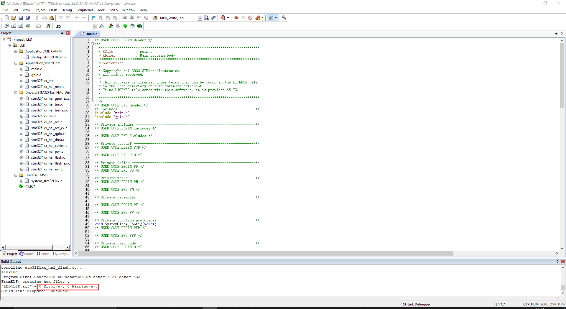Image resolution: width=566 pixels, height=309 pixels.
Task: Click the editor vertical scrollbar thumb
Action: [562, 75]
